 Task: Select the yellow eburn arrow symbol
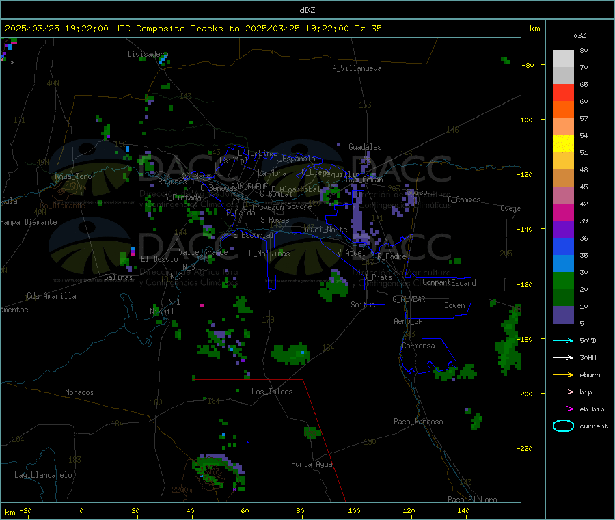(563, 375)
